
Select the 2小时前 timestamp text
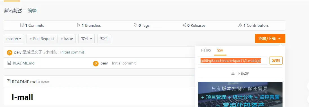pos(50,52)
